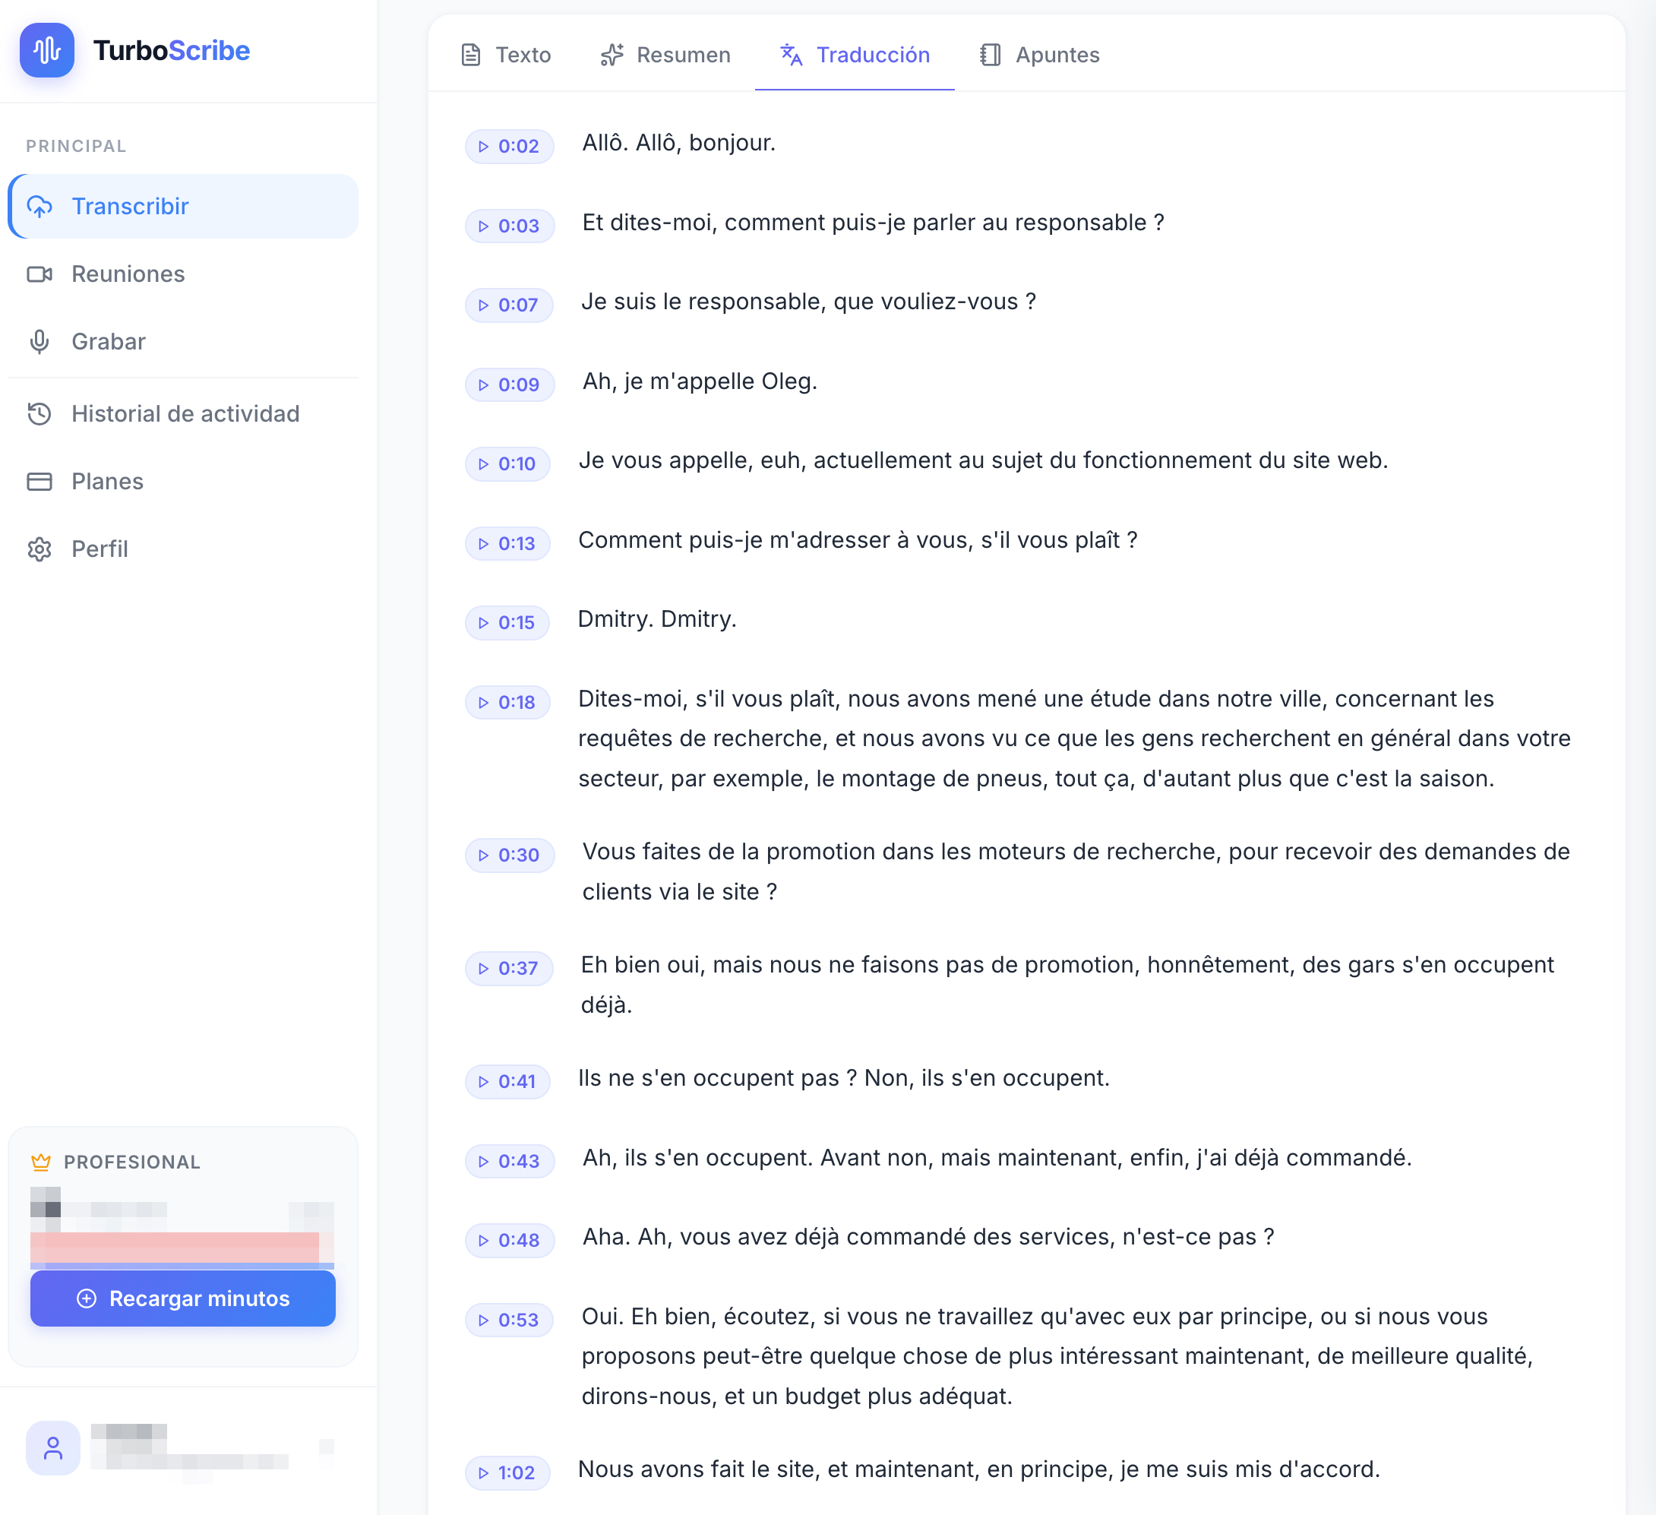Play from timestamp 0:53
This screenshot has height=1515, width=1656.
click(509, 1320)
